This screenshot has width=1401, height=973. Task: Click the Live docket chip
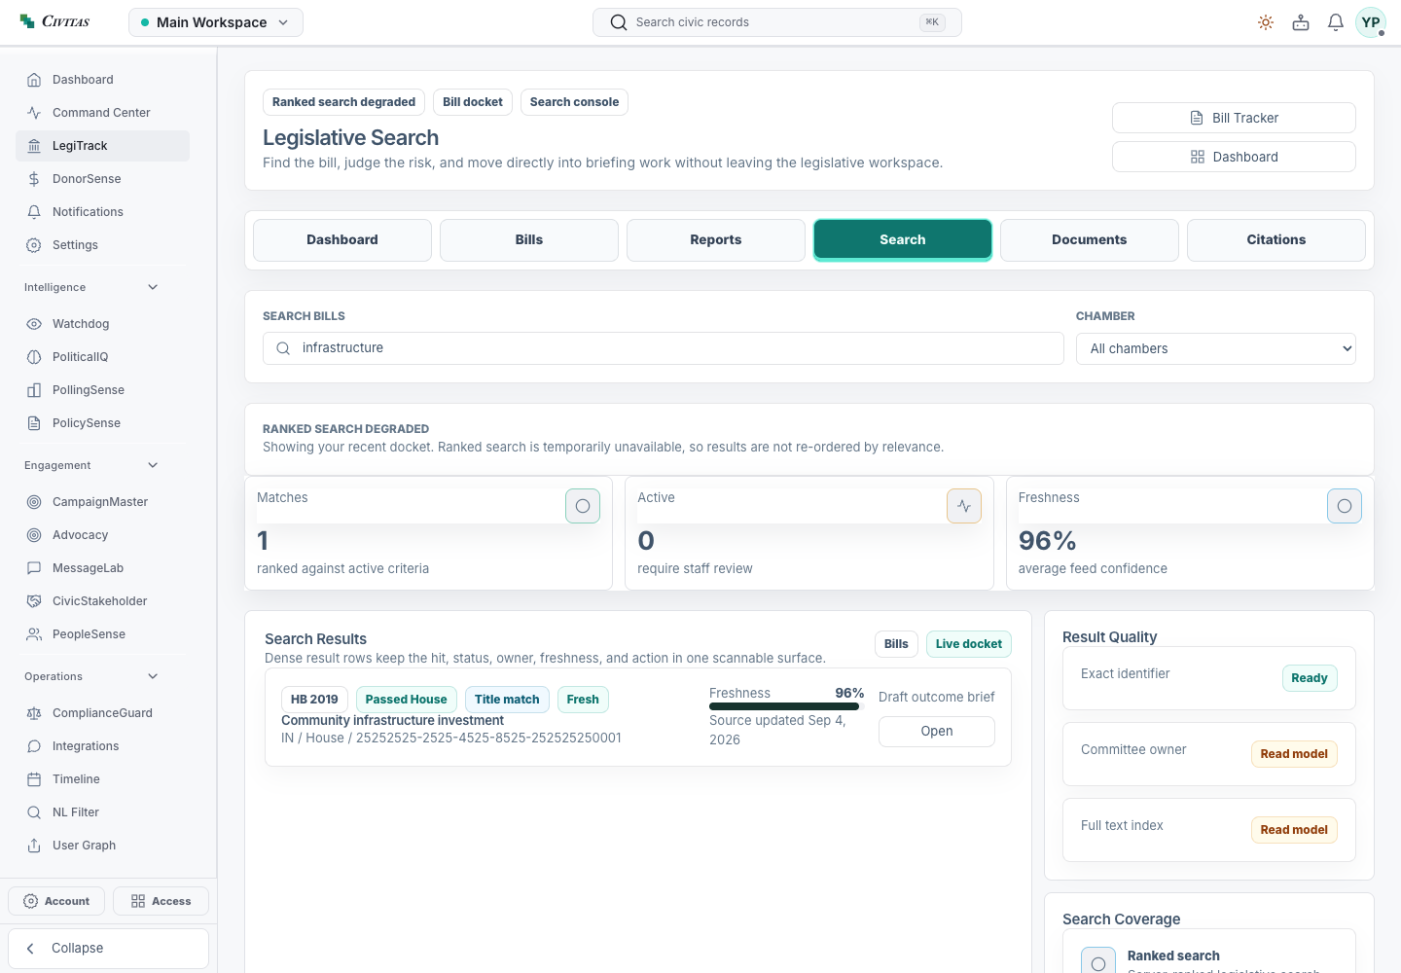969,644
